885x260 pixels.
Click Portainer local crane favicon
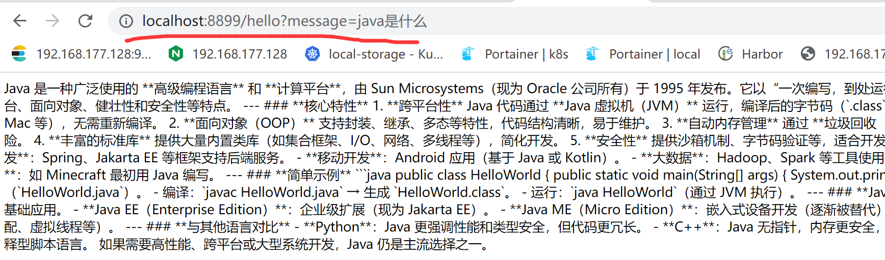coord(592,53)
